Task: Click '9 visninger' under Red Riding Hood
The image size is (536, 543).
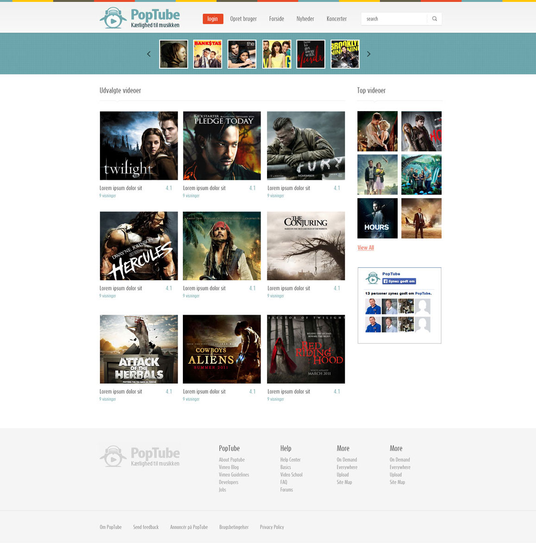Action: [275, 399]
